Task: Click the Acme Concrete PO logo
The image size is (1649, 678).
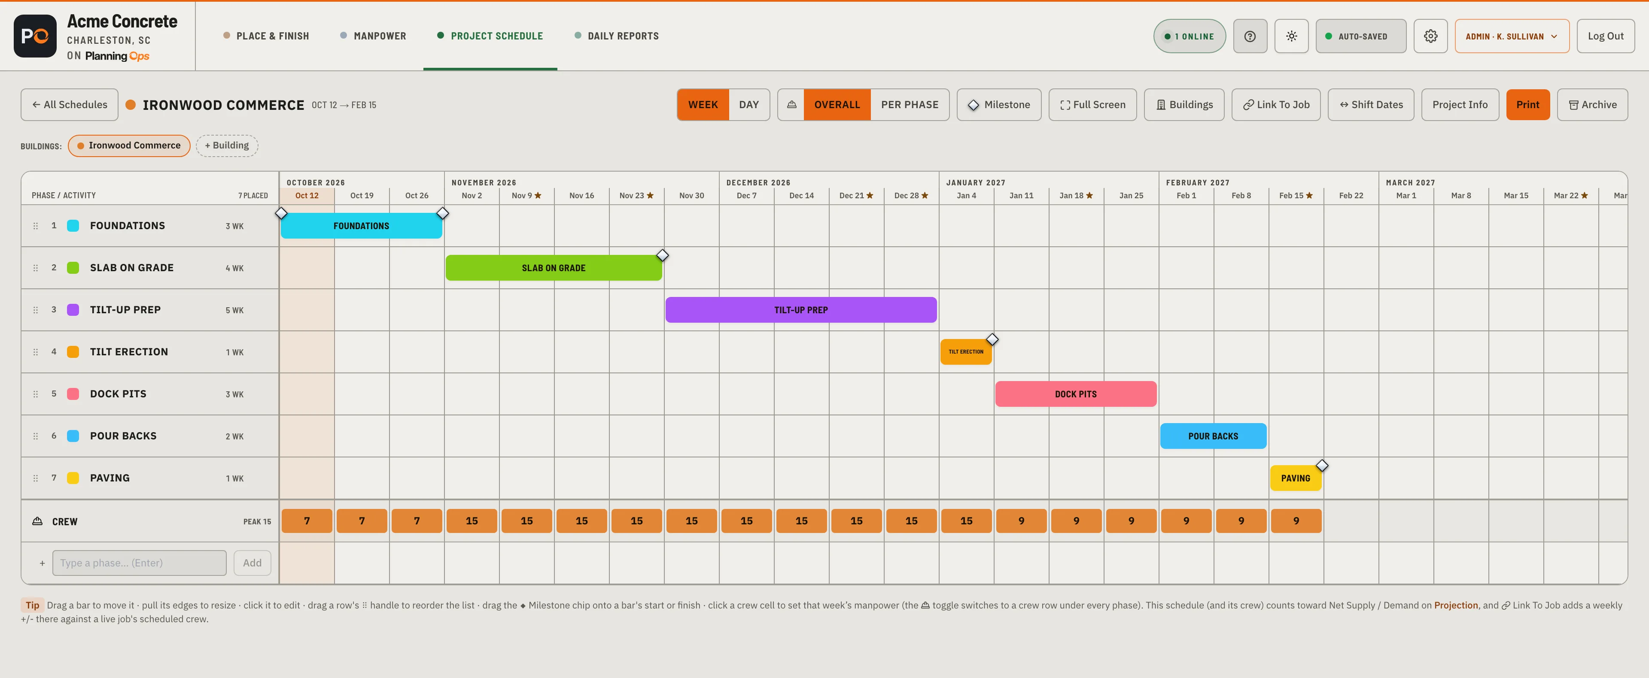Action: pyautogui.click(x=35, y=36)
